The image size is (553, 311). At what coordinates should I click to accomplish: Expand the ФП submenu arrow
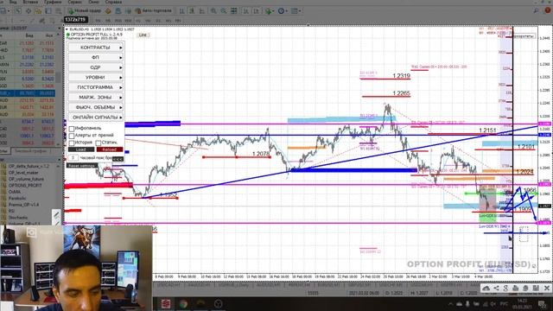(121, 57)
